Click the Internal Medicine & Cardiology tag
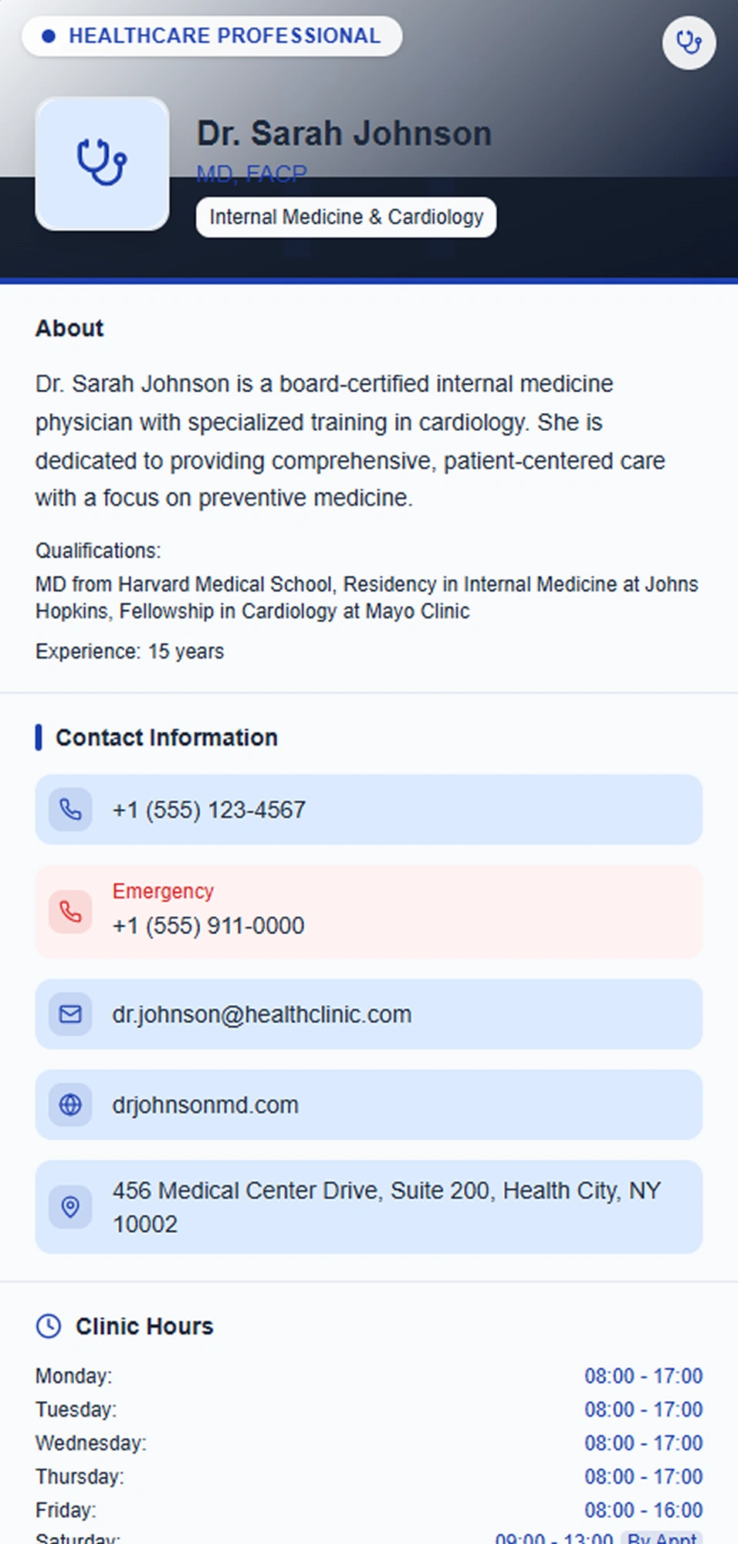 pos(346,217)
